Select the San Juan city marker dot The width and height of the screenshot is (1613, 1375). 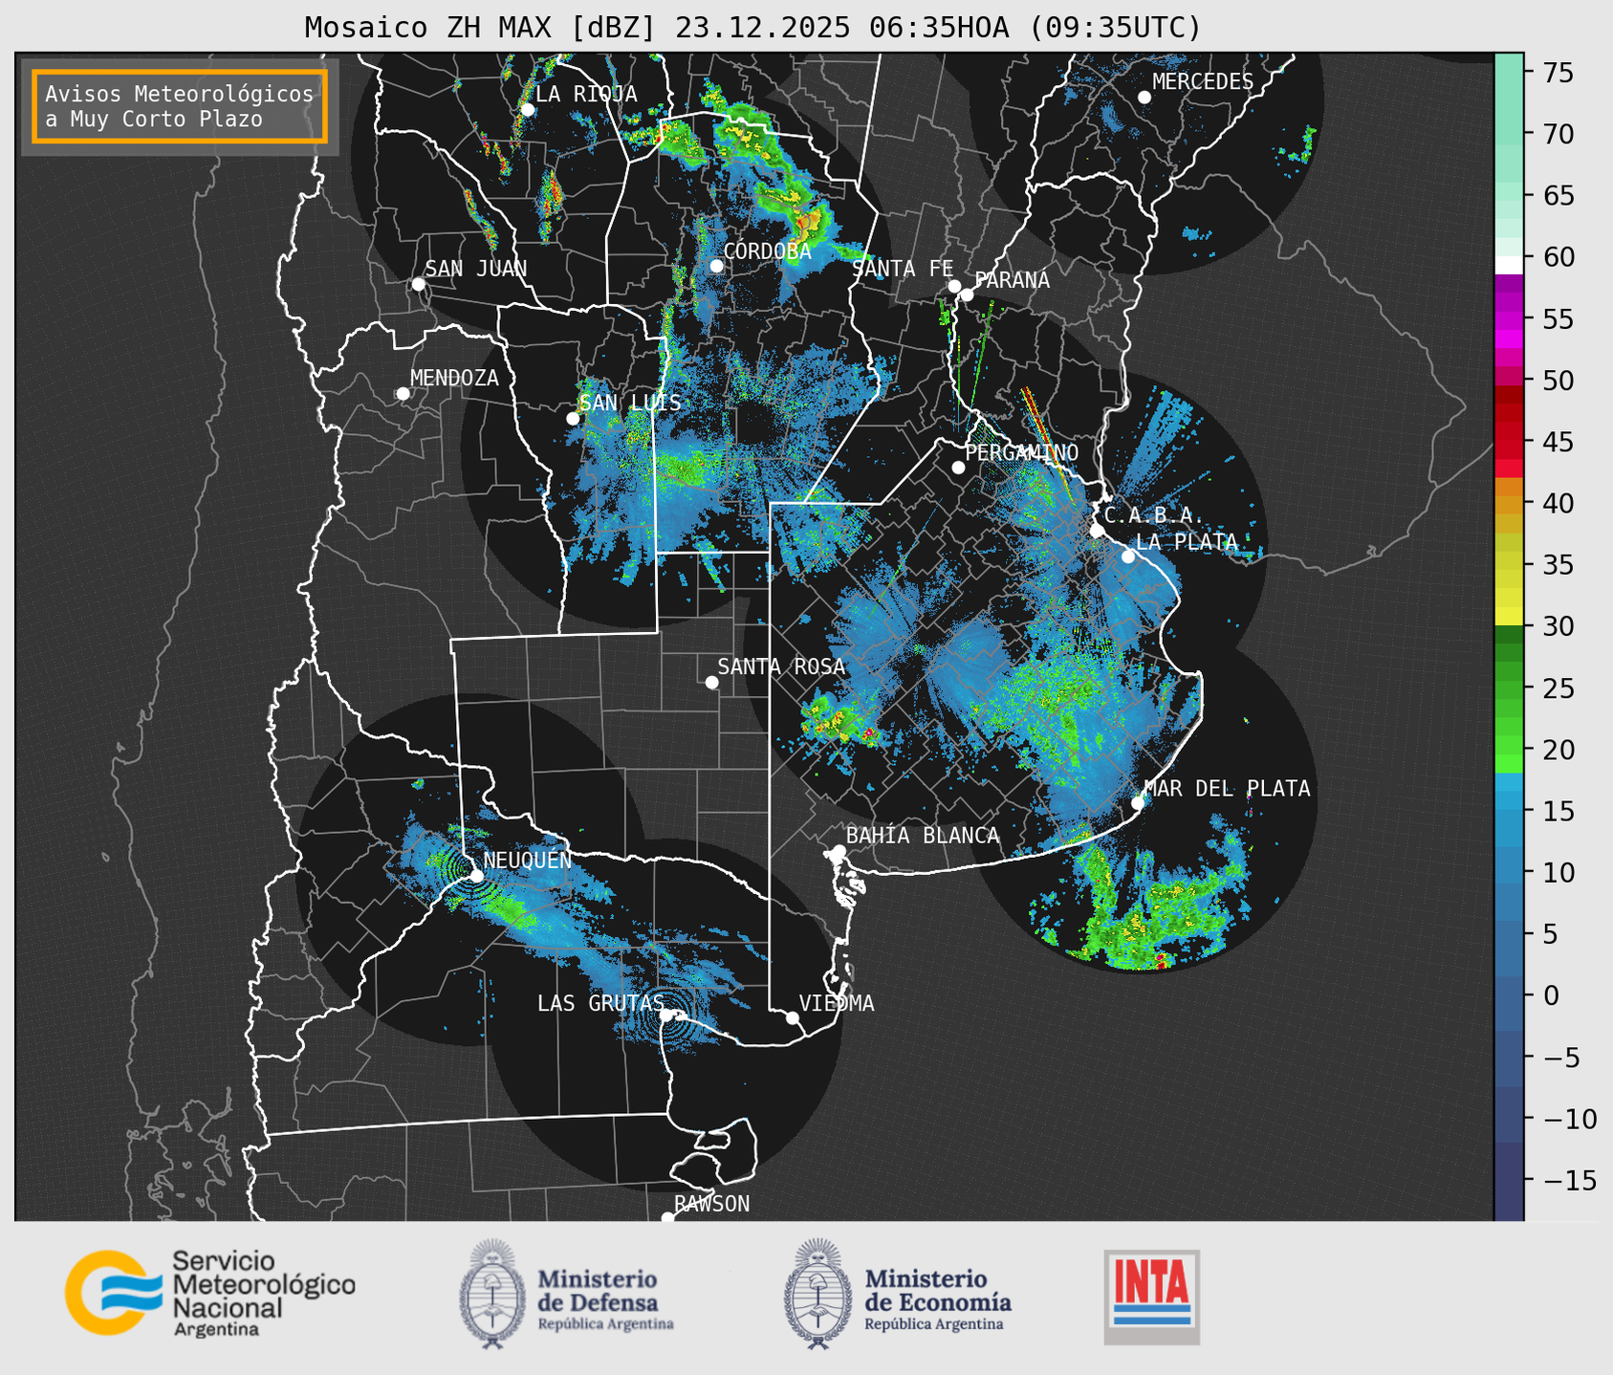pyautogui.click(x=418, y=284)
